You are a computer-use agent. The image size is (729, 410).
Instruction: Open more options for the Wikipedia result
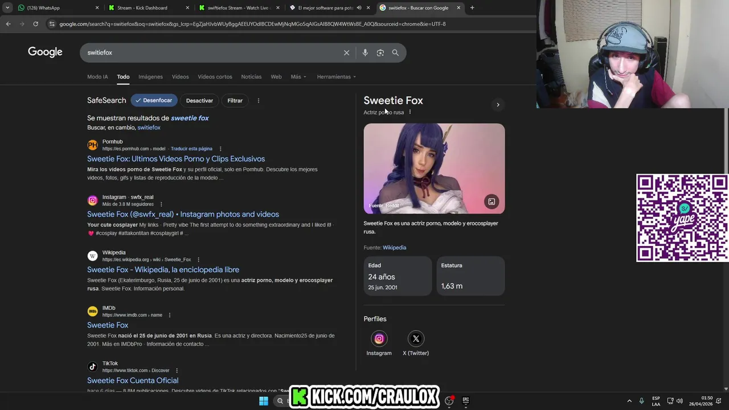[198, 260]
